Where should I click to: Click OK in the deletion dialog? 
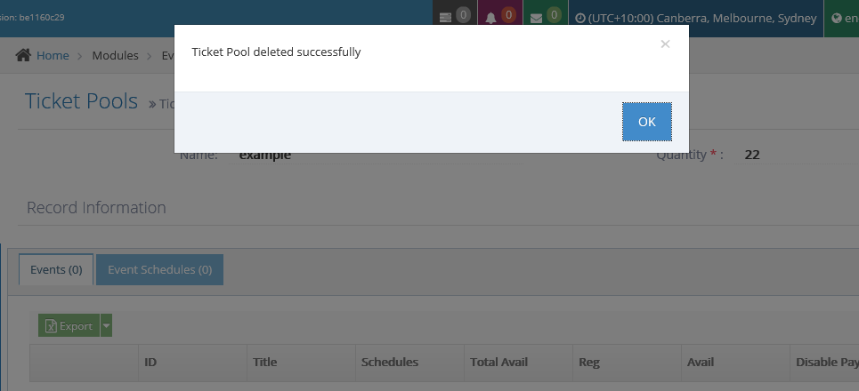coord(646,122)
